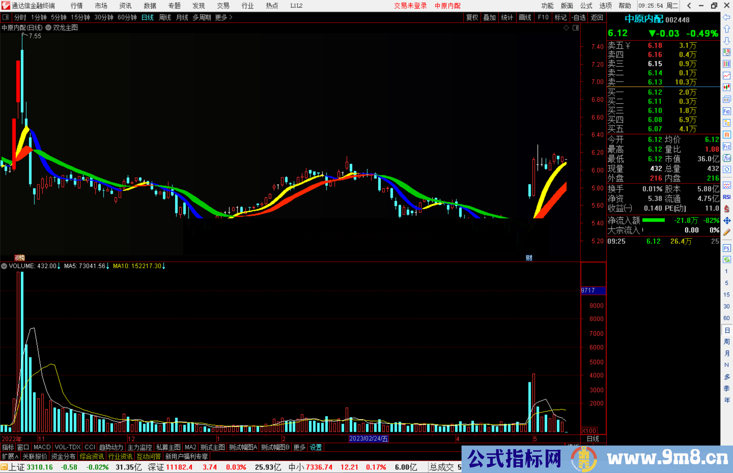Switch to the 周线 weekly tab
733x473 pixels.
pos(165,17)
